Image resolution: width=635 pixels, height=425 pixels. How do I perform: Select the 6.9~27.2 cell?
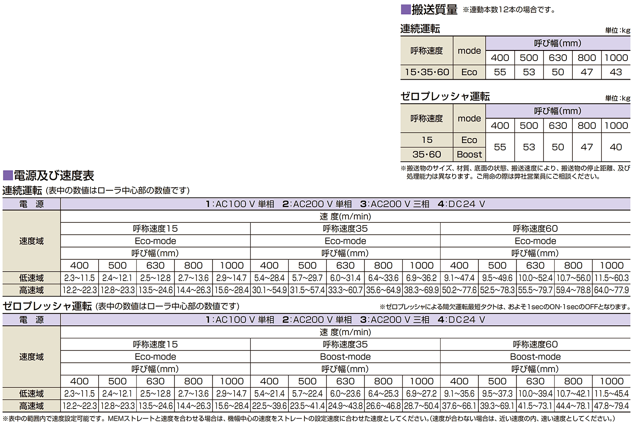point(422,394)
